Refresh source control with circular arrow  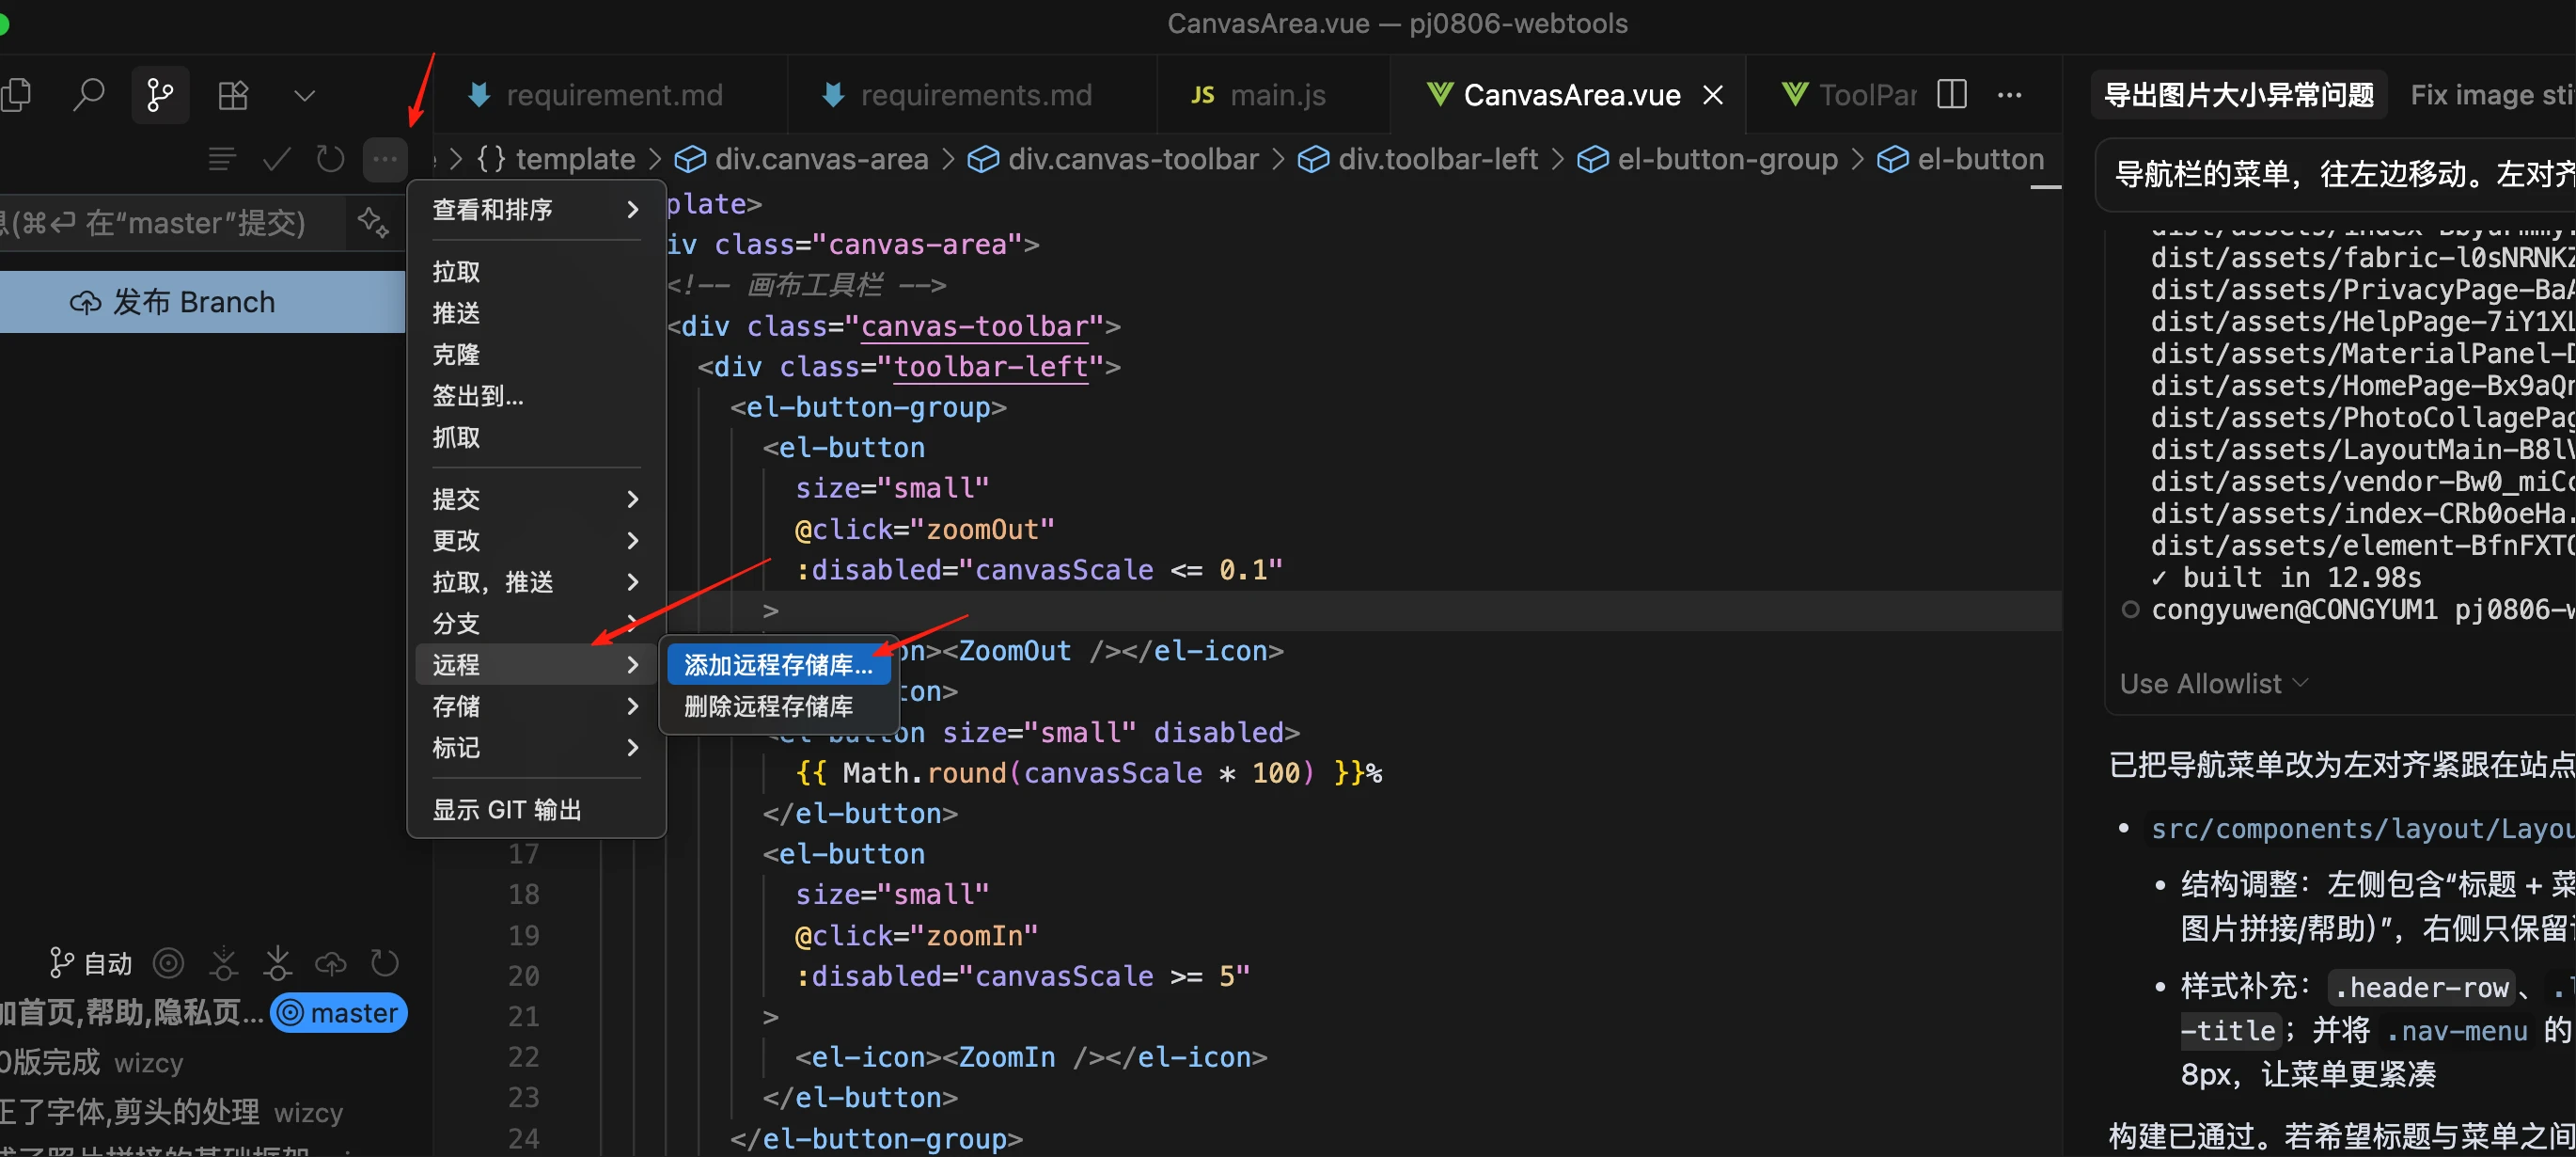coord(330,159)
